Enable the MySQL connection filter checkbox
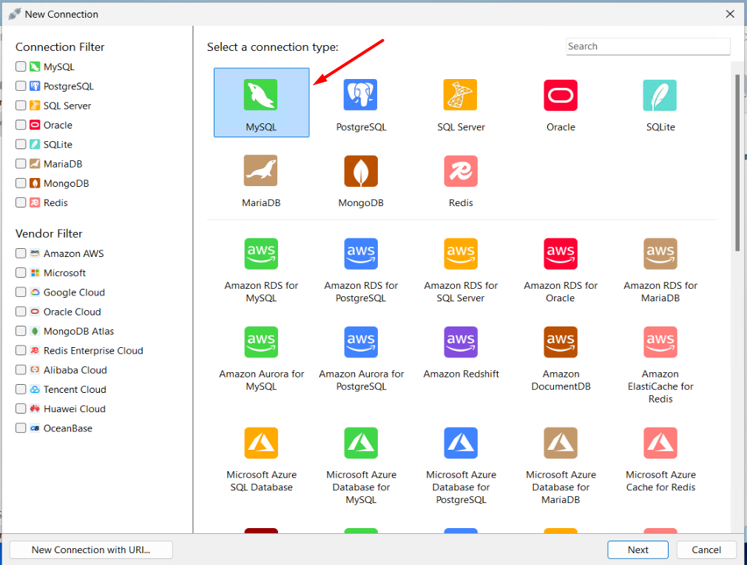747x565 pixels. 21,66
